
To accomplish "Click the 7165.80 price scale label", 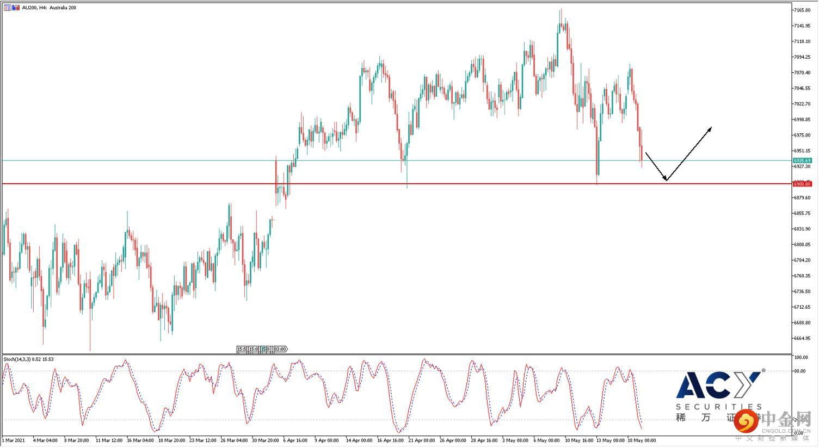I will (802, 10).
